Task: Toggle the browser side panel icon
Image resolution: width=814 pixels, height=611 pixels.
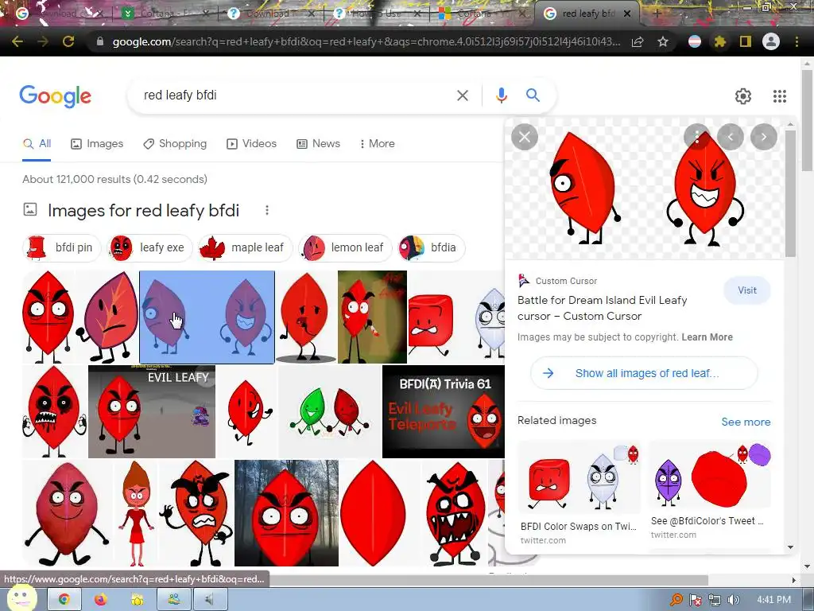Action: 746,41
